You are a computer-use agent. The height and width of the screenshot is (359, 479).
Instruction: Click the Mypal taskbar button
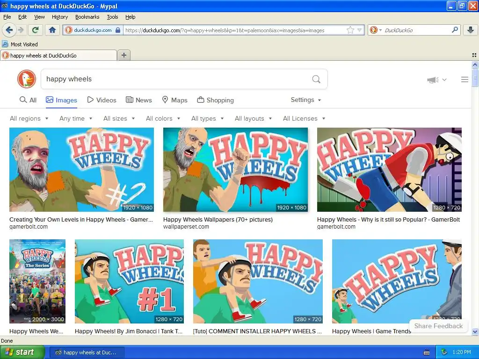pos(87,352)
